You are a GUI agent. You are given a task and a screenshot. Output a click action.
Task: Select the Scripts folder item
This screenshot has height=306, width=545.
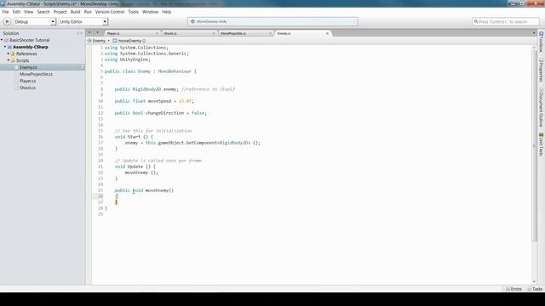pyautogui.click(x=23, y=60)
